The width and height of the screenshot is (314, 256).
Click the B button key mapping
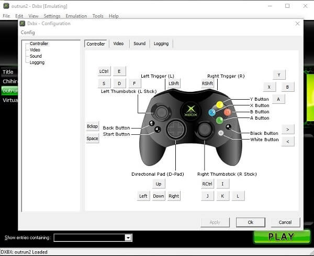[287, 87]
